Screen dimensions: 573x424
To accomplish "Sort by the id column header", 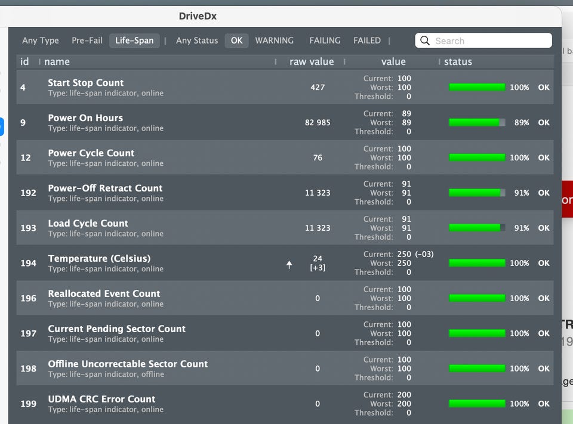I will click(x=24, y=61).
